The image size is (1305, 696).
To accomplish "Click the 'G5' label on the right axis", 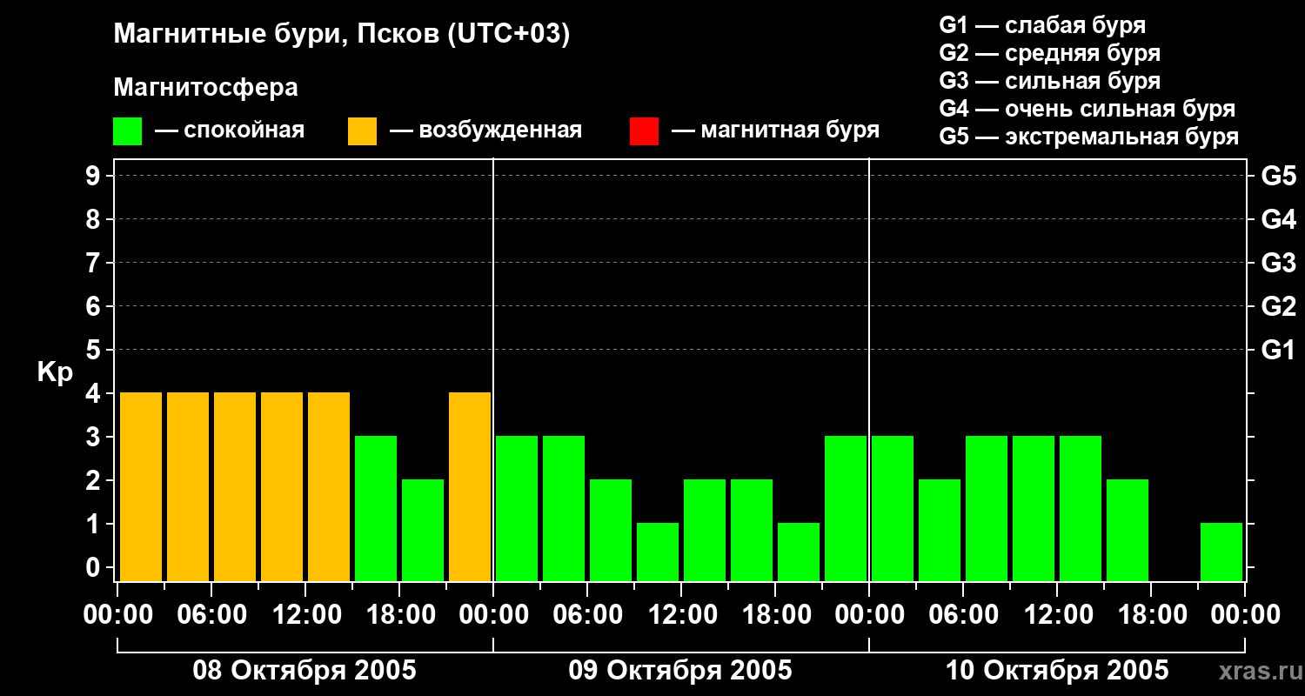I will click(x=1278, y=176).
